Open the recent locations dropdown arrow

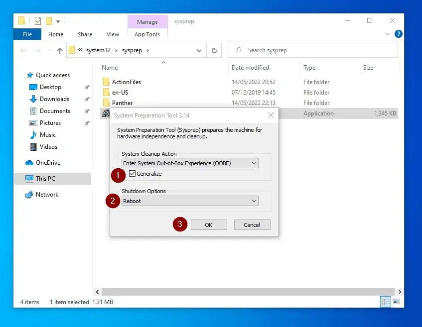49,50
